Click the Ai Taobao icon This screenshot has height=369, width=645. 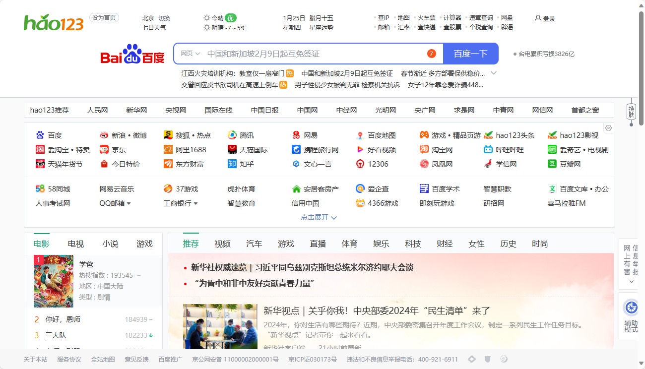click(x=40, y=149)
